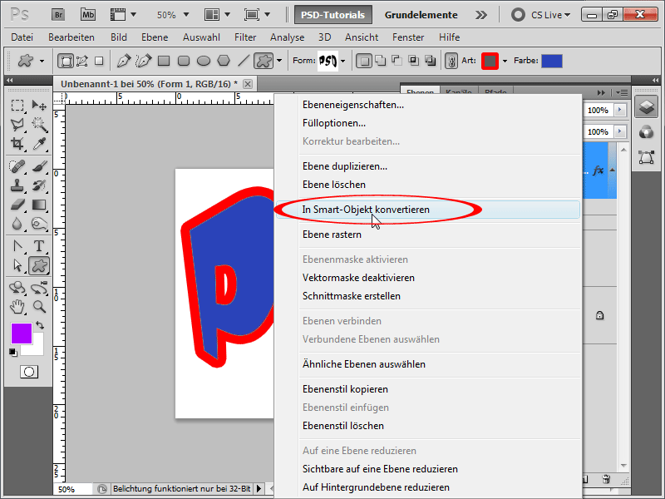The height and width of the screenshot is (499, 665).
Task: Toggle Intersect Shape Areas option
Action: 413,61
